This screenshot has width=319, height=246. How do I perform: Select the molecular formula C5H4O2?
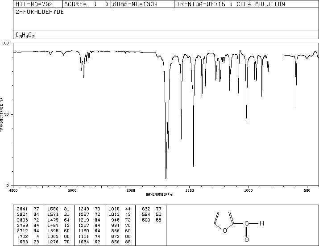(25, 35)
